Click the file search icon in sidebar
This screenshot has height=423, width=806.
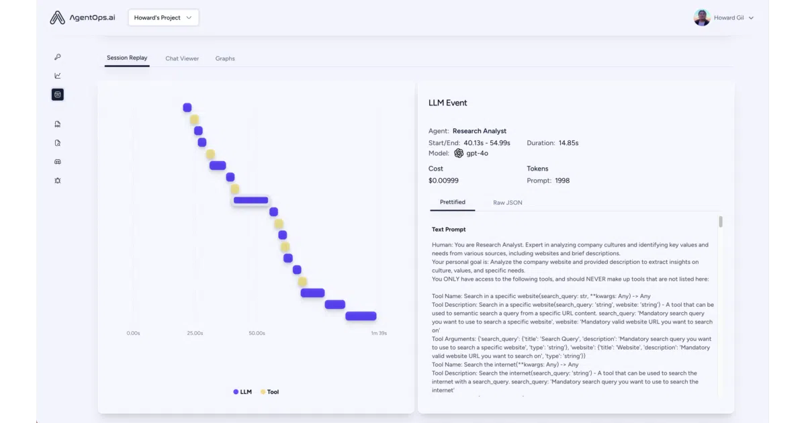coord(58,143)
